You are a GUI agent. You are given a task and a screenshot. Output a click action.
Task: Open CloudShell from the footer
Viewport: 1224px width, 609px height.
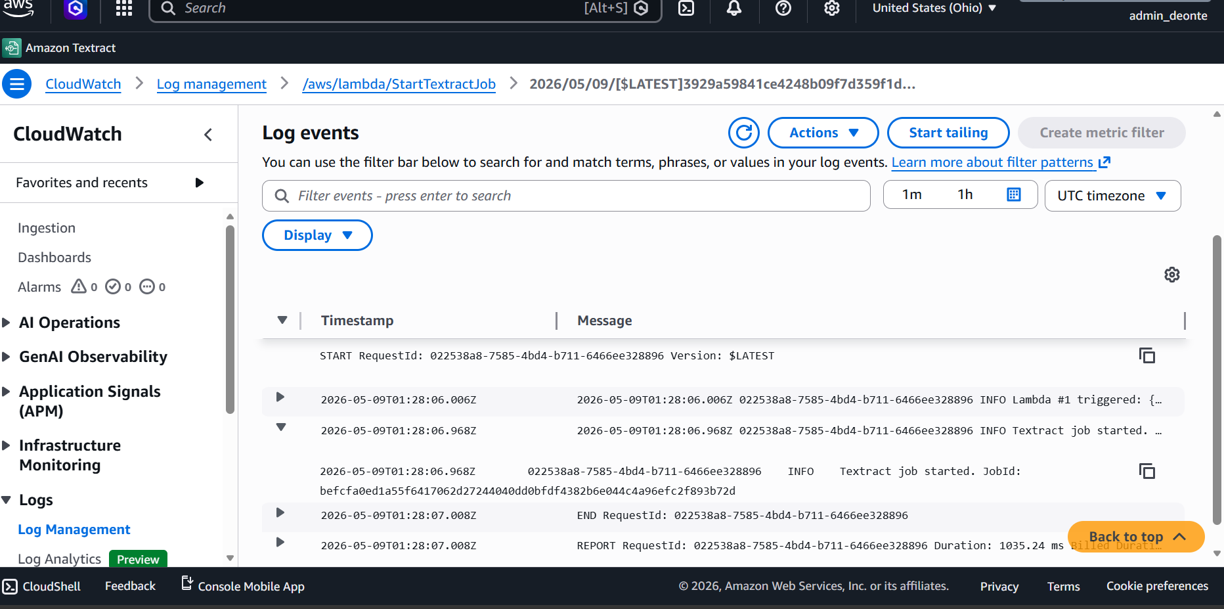[x=41, y=586]
